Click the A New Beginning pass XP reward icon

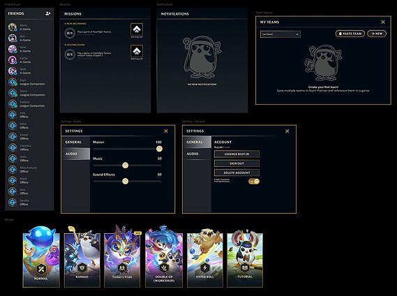(137, 29)
